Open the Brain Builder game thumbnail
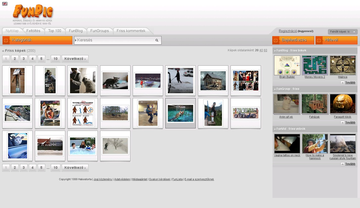This screenshot has height=208, width=360. pos(287,65)
